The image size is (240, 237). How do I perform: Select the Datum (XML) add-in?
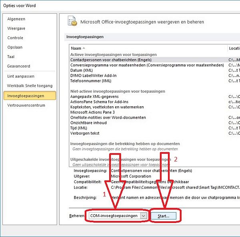(154, 70)
